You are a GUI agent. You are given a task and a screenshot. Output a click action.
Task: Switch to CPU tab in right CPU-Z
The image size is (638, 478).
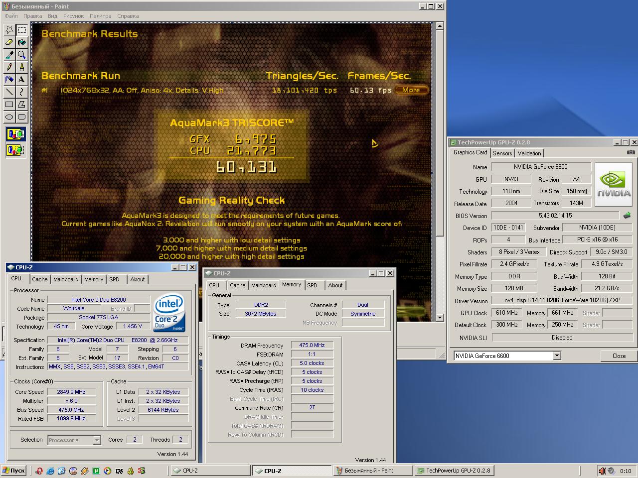click(214, 285)
